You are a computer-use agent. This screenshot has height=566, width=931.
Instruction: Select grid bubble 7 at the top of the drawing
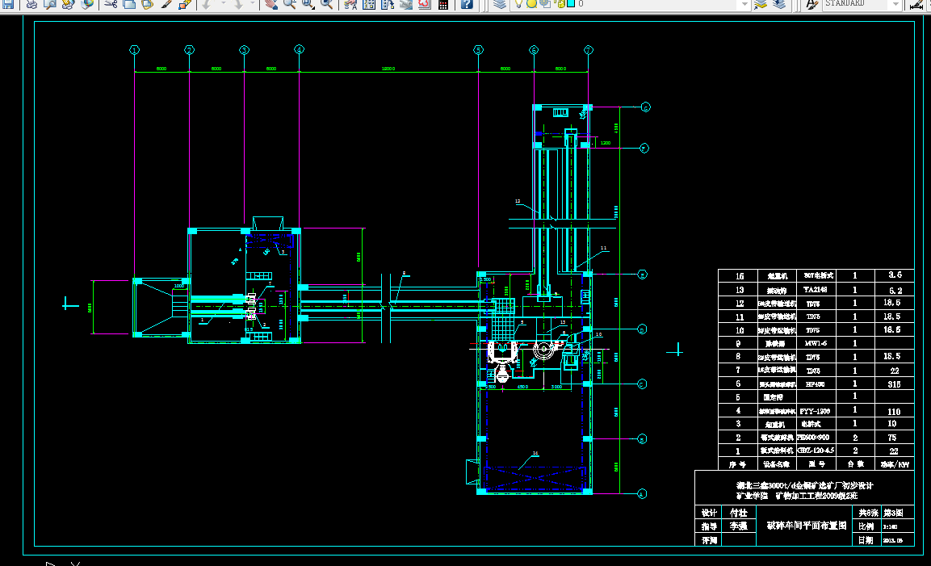coord(589,50)
